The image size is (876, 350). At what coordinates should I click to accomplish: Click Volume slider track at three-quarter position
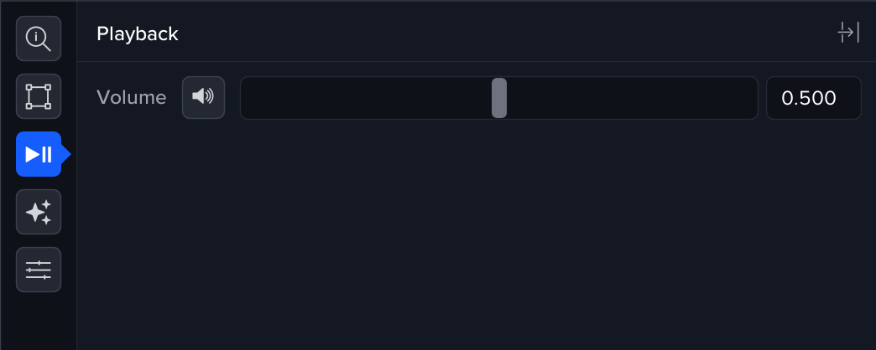click(628, 98)
